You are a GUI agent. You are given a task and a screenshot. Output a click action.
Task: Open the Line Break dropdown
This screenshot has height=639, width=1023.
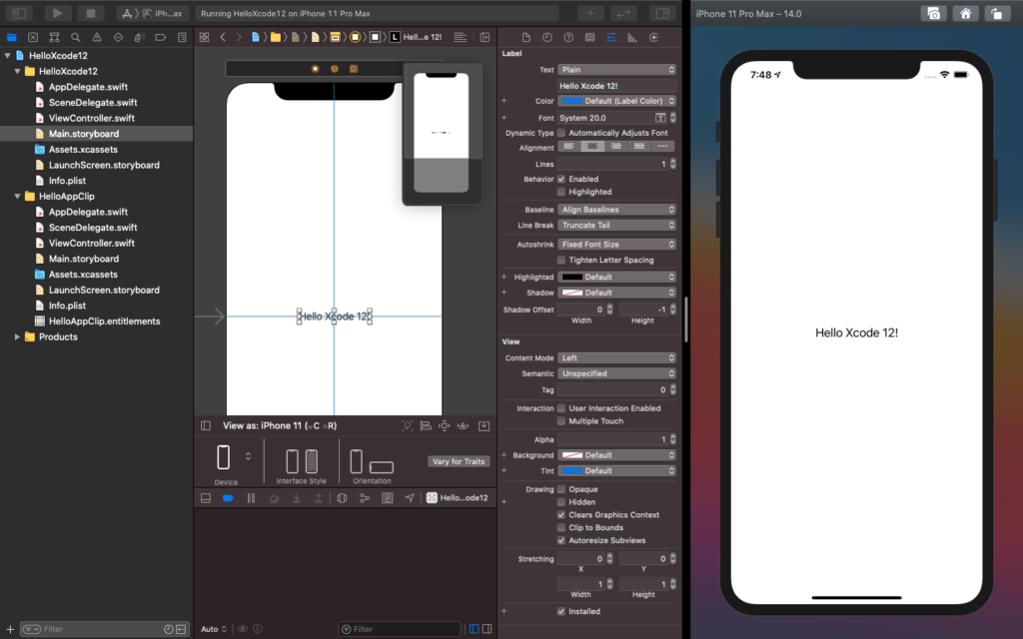tap(616, 227)
